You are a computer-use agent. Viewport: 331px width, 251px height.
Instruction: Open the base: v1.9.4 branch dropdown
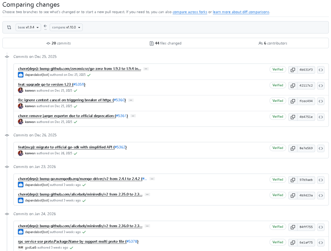point(28,28)
